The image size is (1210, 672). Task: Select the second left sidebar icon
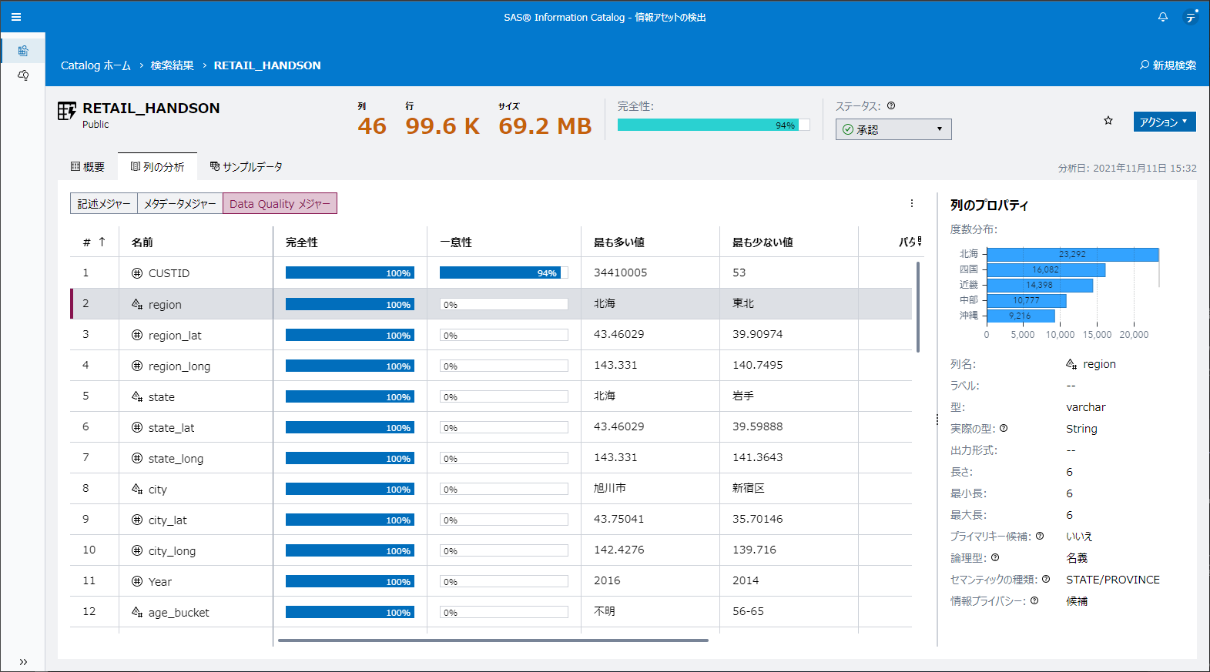point(23,75)
